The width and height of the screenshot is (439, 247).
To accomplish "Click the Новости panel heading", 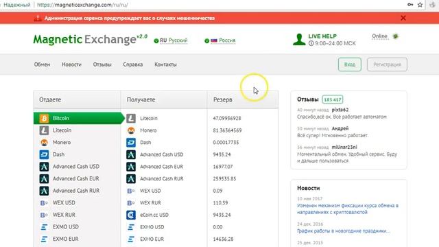I will point(308,188).
